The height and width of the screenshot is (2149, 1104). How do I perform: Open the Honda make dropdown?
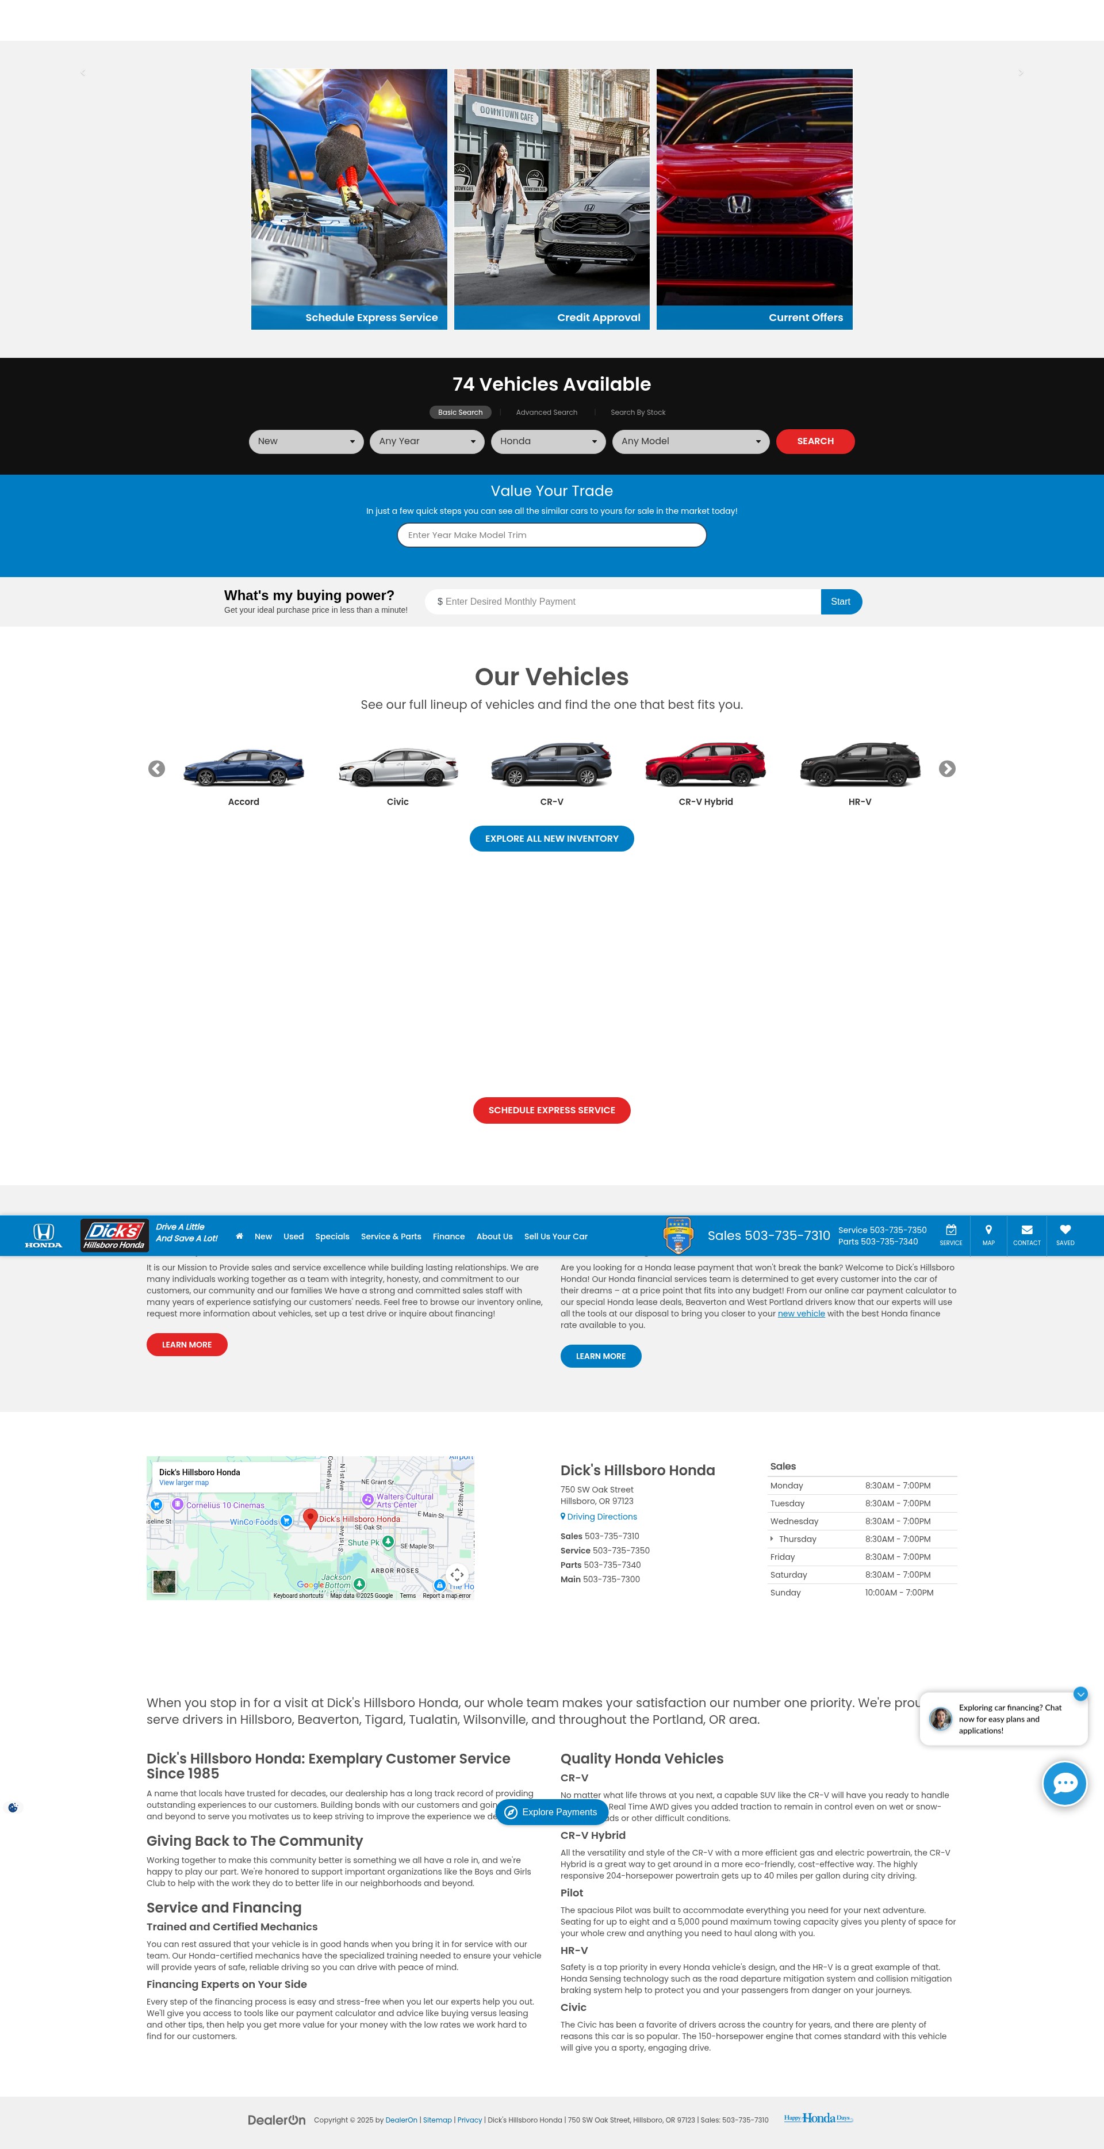click(x=548, y=441)
